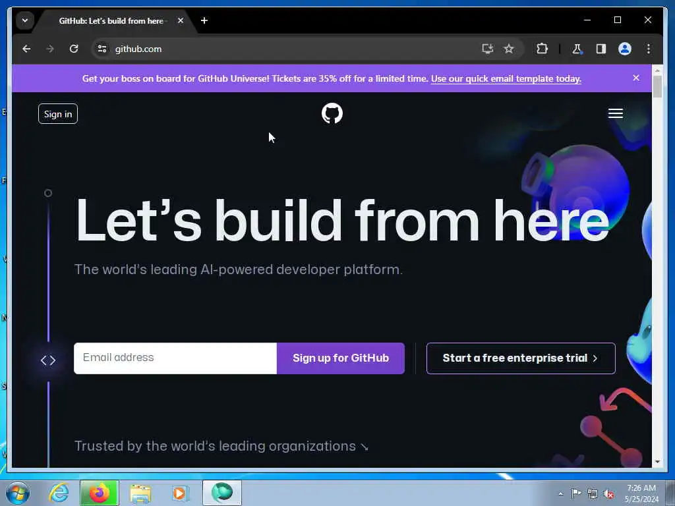Open site information icon in address bar
The image size is (675, 506).
pos(102,49)
